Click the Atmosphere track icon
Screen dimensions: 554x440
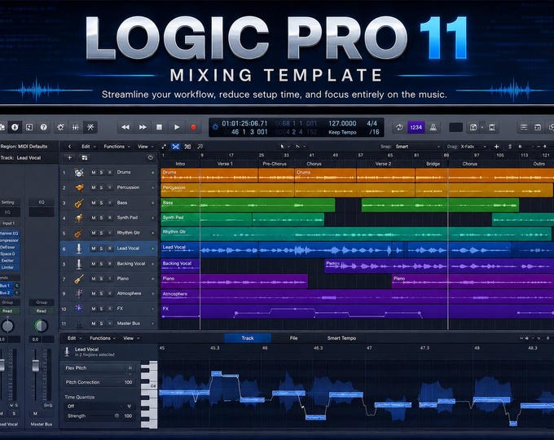coord(79,293)
